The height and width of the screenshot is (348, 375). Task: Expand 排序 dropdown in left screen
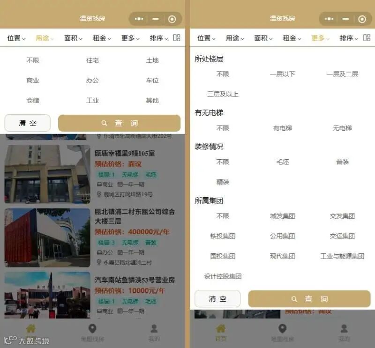(x=159, y=38)
